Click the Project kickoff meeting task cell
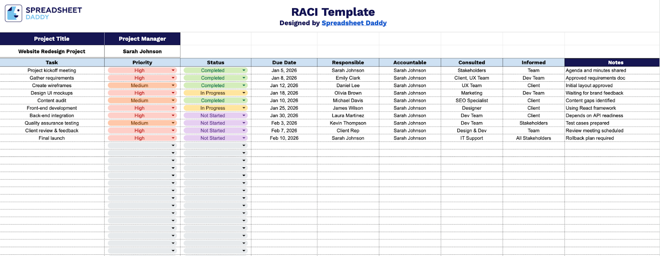Viewport: 660px width, 256px height. point(52,71)
